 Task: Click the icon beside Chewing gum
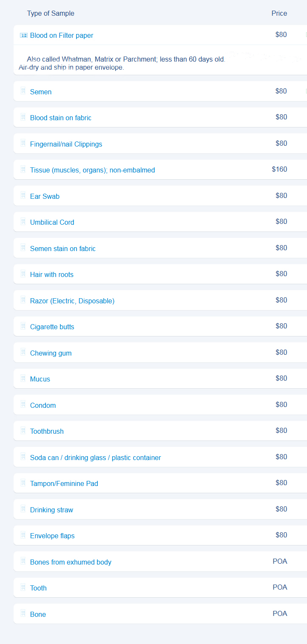[x=23, y=353]
